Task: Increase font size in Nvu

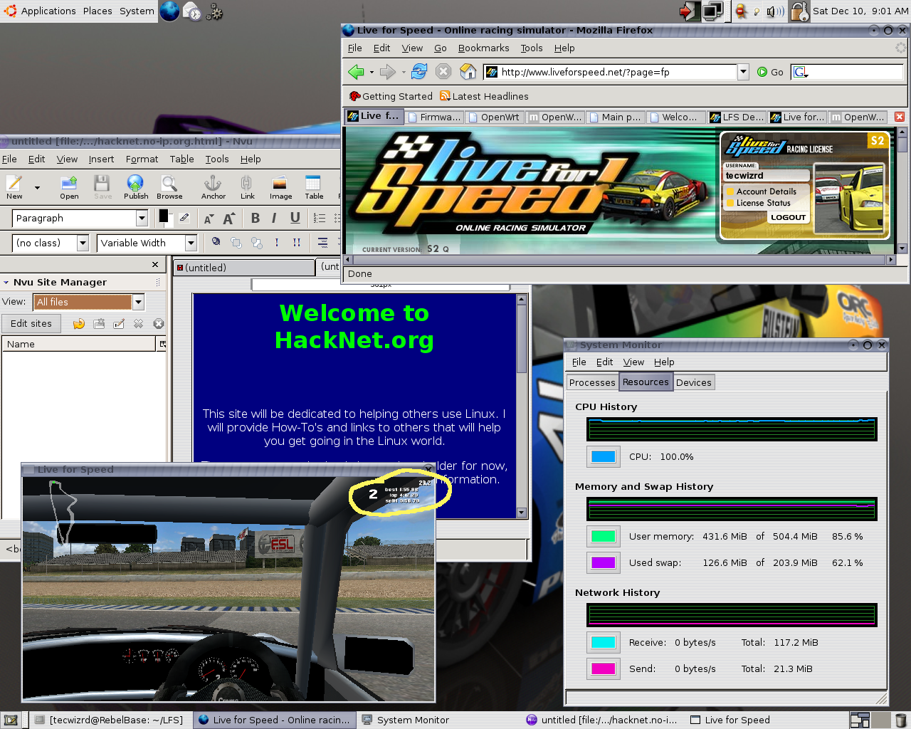Action: tap(228, 219)
